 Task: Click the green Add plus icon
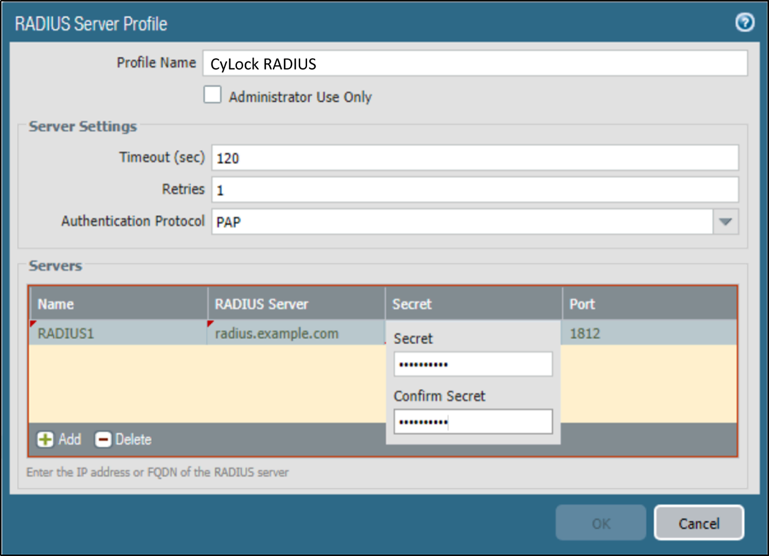(45, 439)
